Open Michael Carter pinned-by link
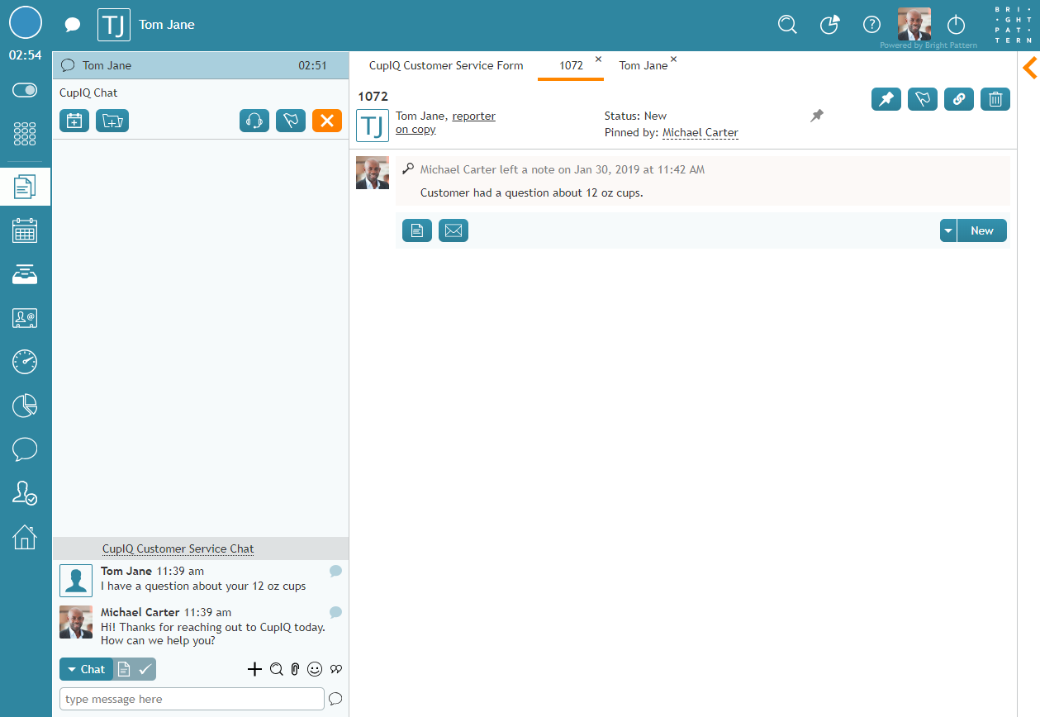 [x=700, y=132]
